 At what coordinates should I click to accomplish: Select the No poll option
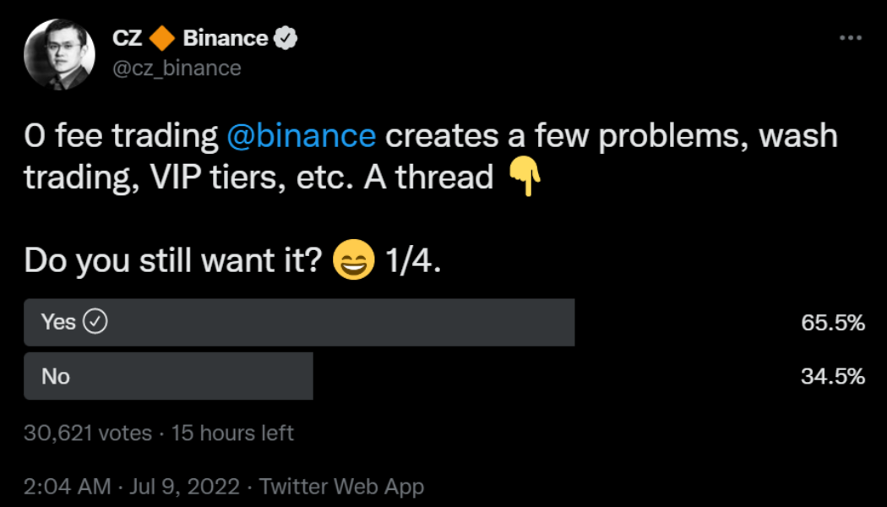pyautogui.click(x=169, y=376)
